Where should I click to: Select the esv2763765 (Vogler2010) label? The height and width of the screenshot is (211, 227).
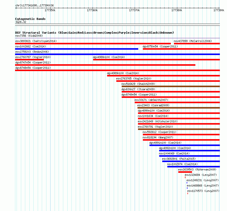coord(134,78)
